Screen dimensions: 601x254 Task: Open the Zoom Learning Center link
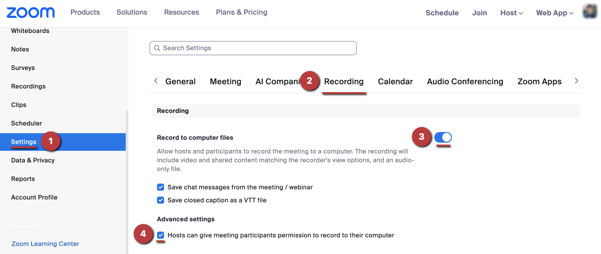[45, 243]
